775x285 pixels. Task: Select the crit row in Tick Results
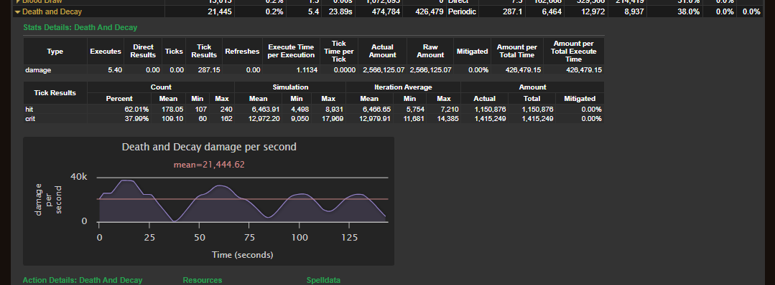pos(313,119)
